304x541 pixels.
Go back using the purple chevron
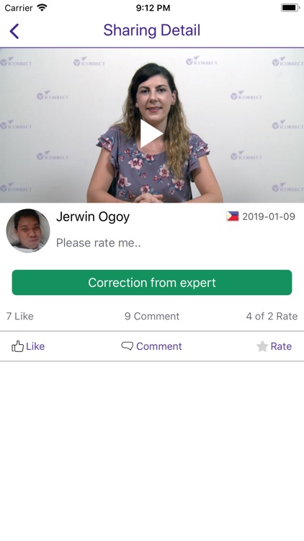[14, 31]
